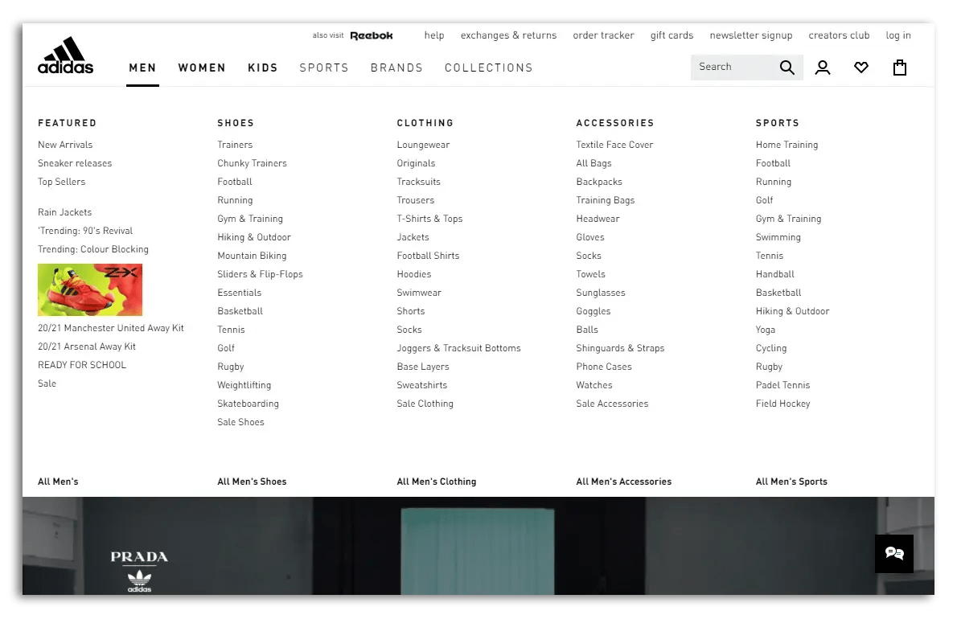Screen dimensions: 957x619
Task: Open the search with the magnifying glass icon
Action: pos(787,67)
